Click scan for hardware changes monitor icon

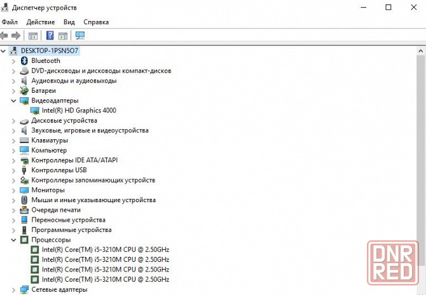click(x=80, y=36)
